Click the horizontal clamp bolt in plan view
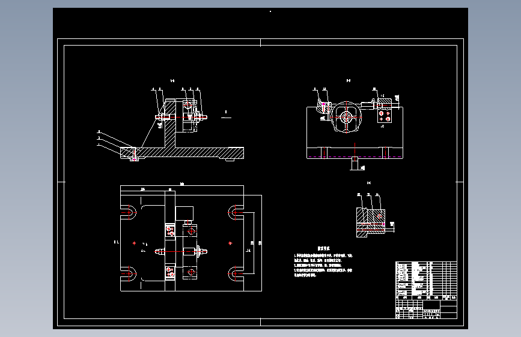The width and height of the screenshot is (521, 337). [181, 251]
